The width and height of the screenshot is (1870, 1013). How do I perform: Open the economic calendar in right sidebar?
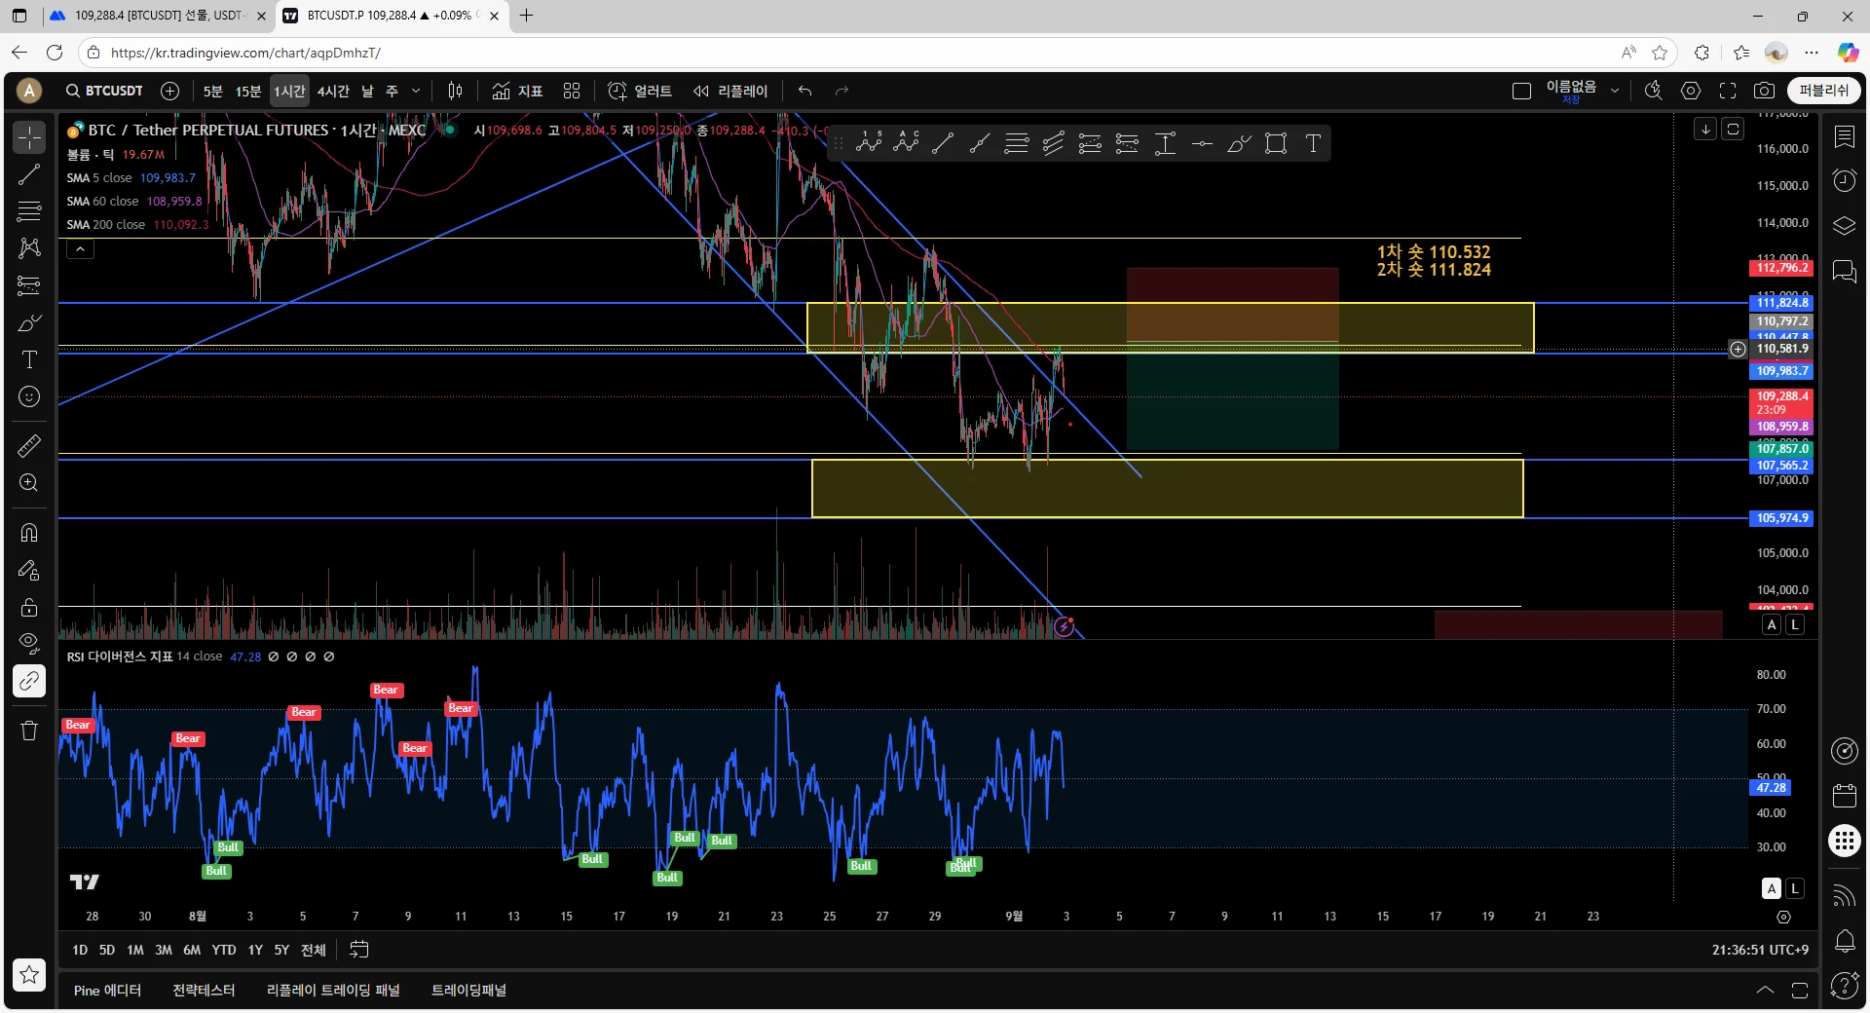1845,796
